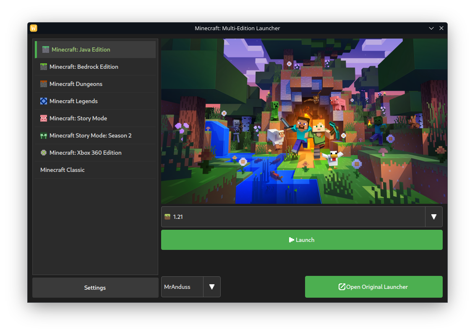Image resolution: width=475 pixels, height=335 pixels.
Task: Click the Story Mode Season 2 icon
Action: pos(44,135)
